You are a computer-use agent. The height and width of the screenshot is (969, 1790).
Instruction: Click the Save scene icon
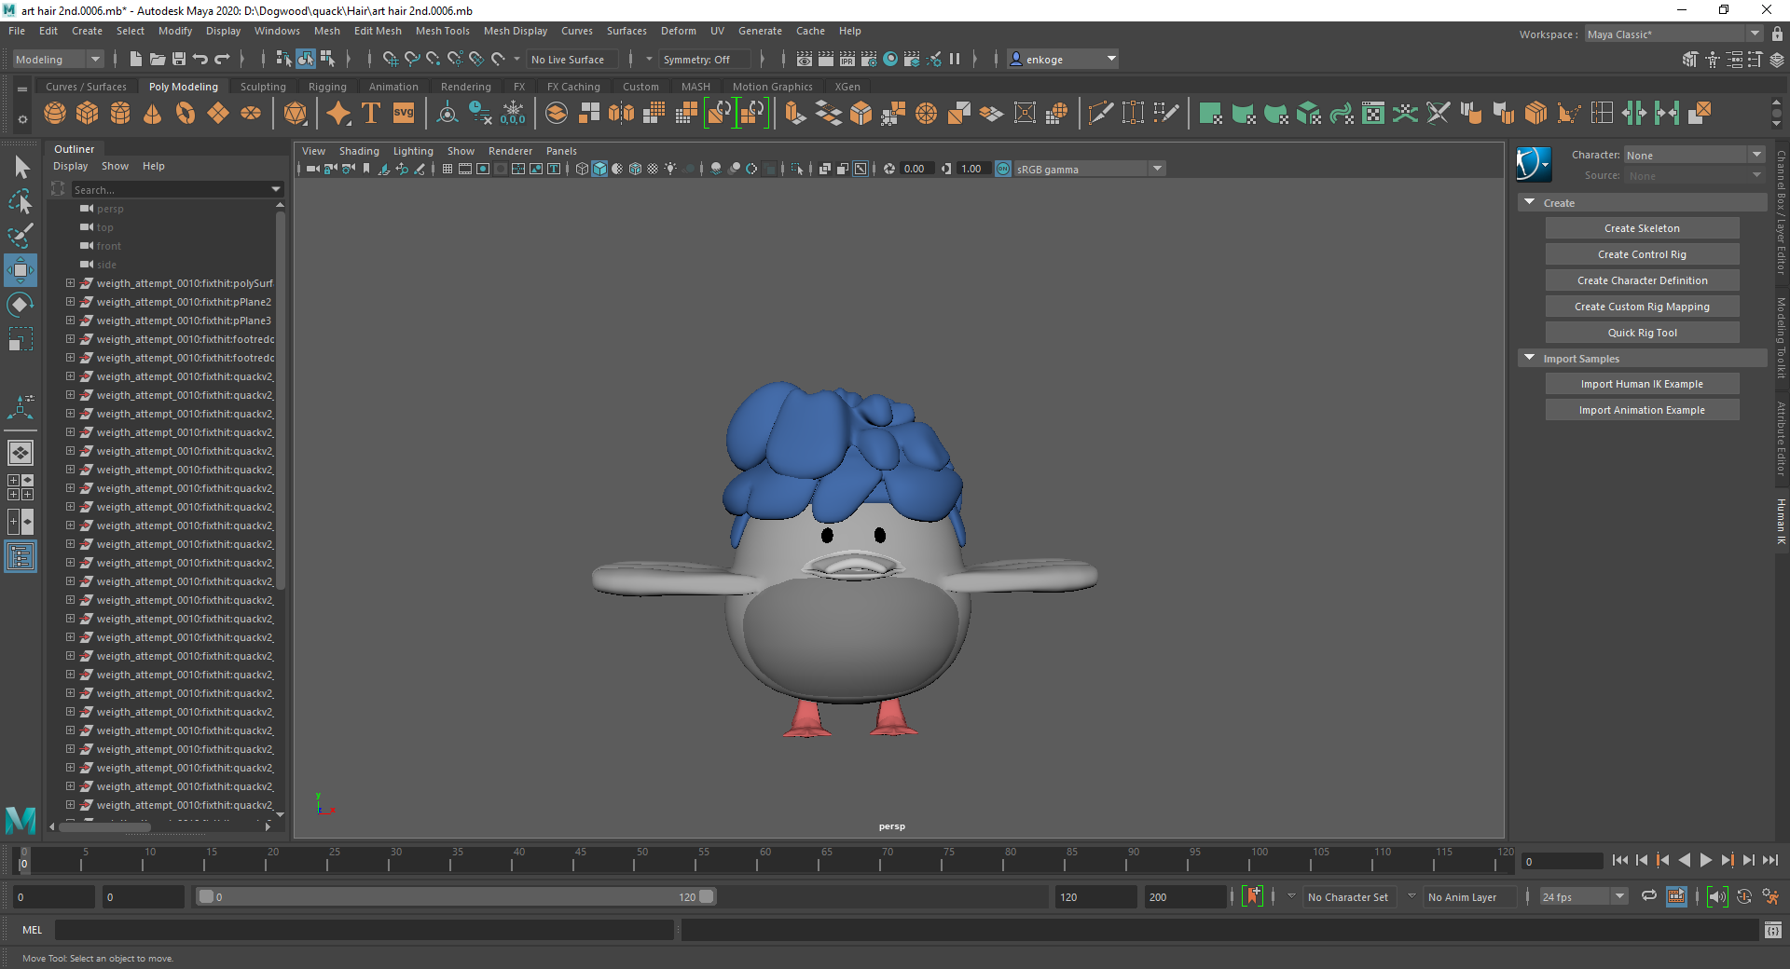[179, 59]
